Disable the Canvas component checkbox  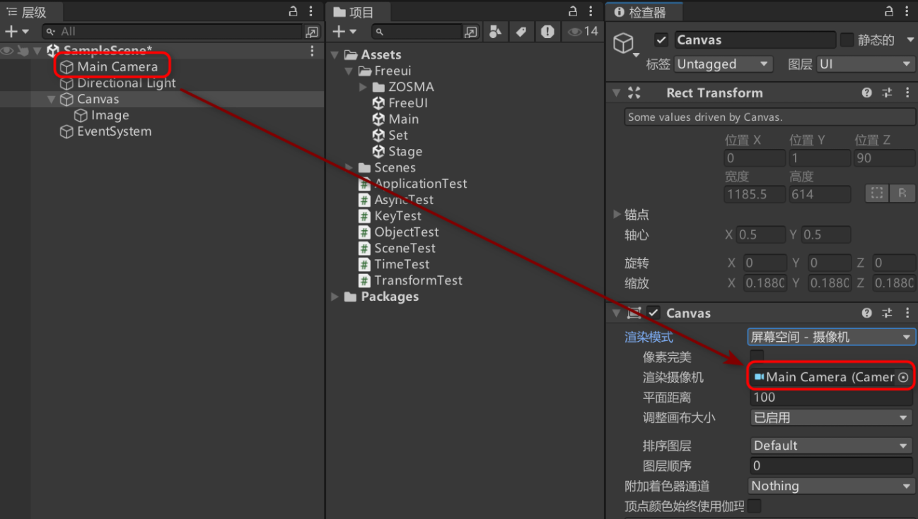653,313
